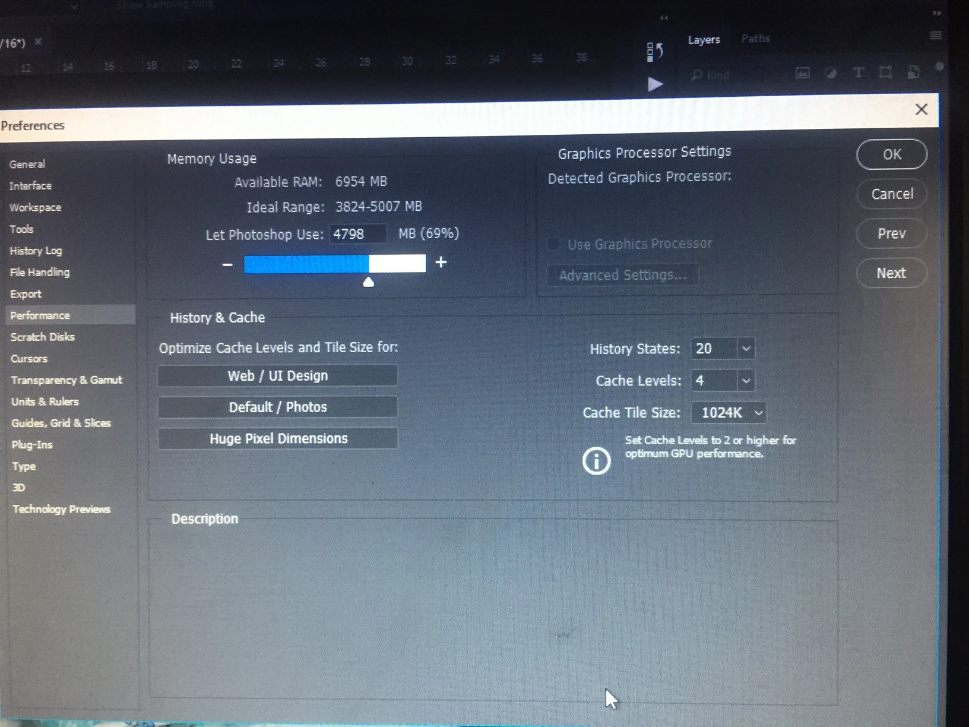Click the Let Photoshop Use value field
Image resolution: width=969 pixels, height=727 pixels.
tap(358, 233)
